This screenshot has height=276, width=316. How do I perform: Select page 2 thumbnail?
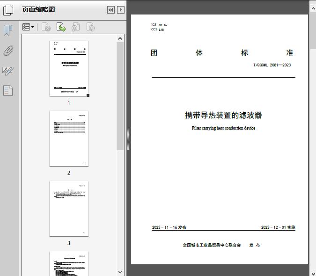click(69, 138)
